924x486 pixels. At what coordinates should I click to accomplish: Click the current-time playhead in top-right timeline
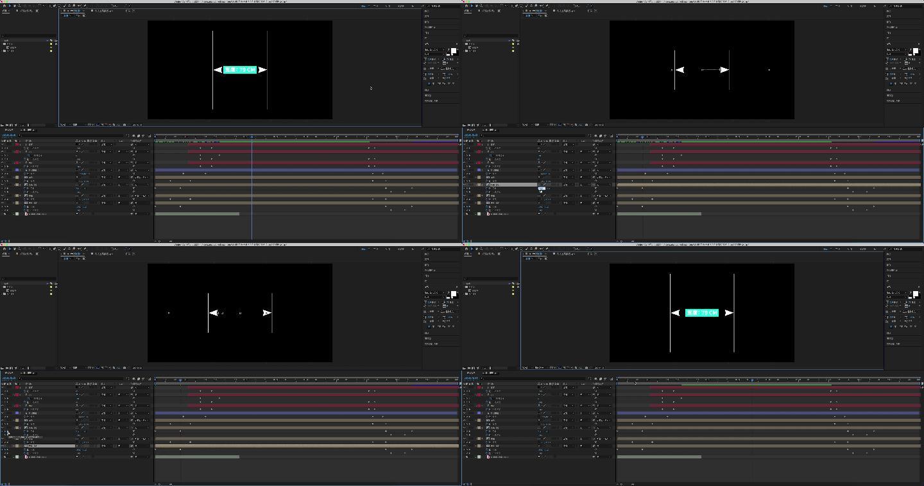click(642, 137)
